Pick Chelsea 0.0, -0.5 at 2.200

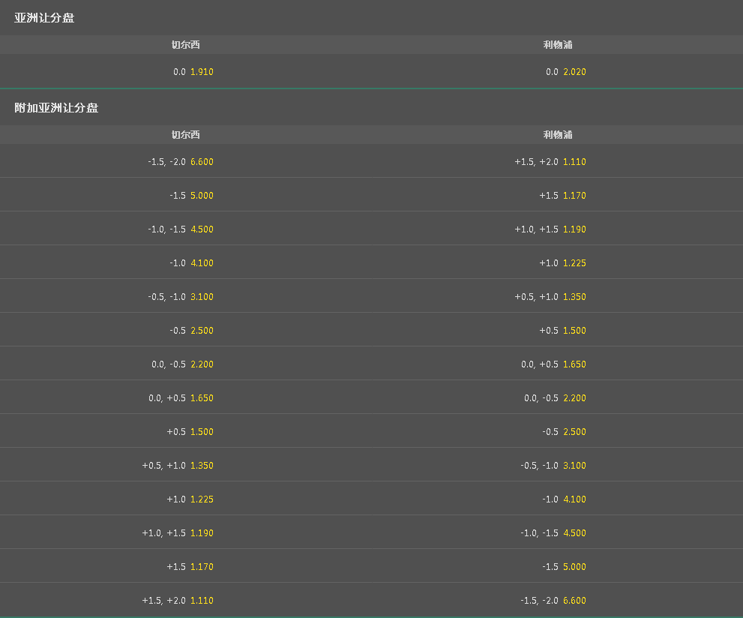182,364
